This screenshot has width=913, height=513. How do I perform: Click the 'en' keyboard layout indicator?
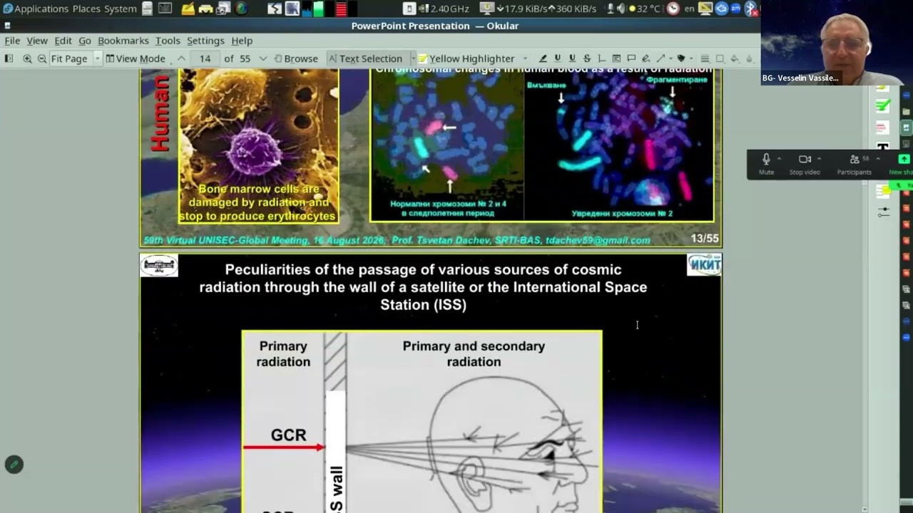[689, 9]
